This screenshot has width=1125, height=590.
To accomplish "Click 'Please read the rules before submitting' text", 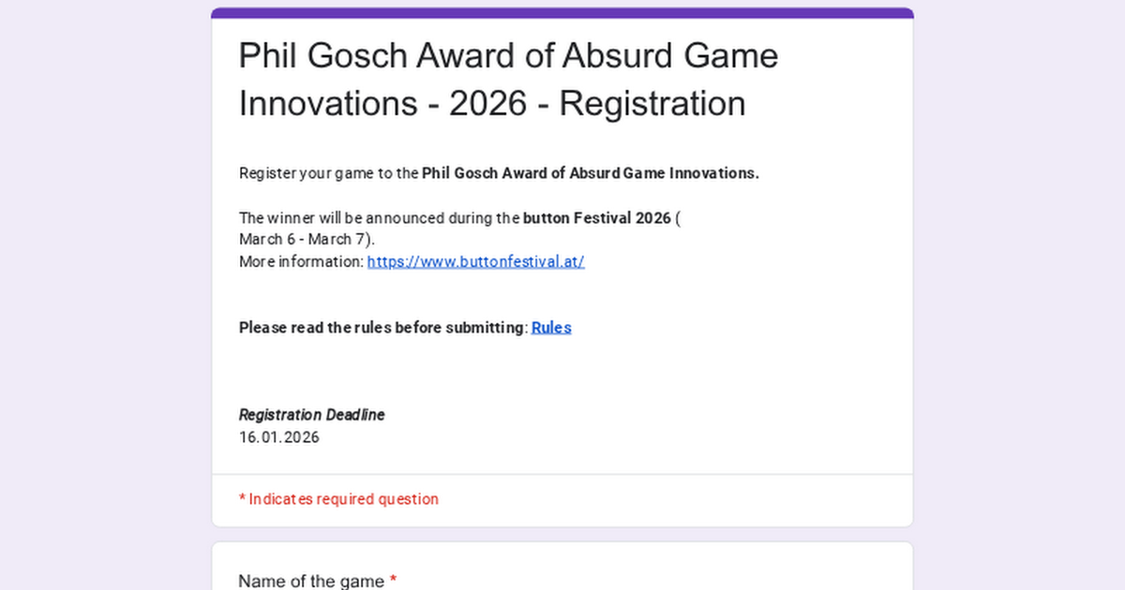I will click(x=382, y=328).
